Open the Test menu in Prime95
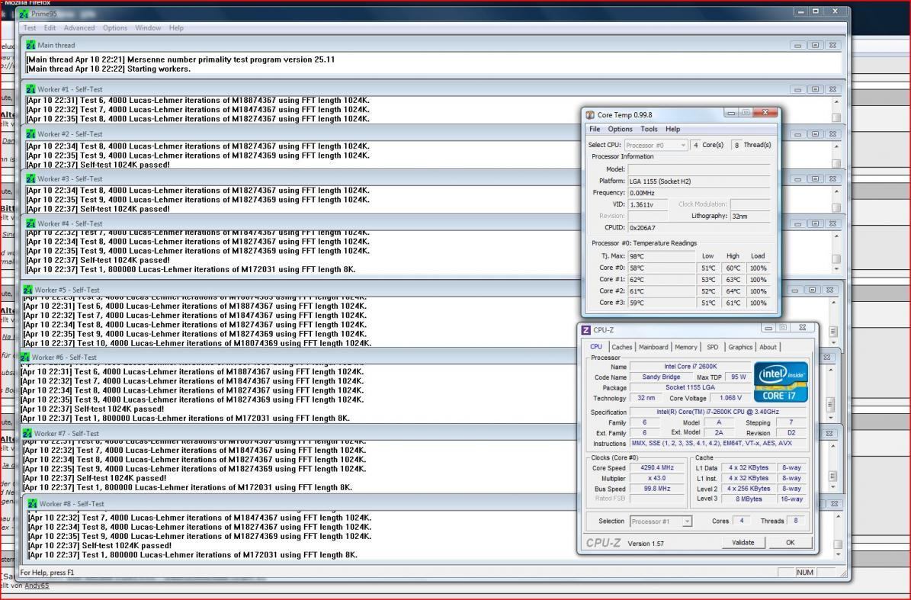 pos(30,28)
